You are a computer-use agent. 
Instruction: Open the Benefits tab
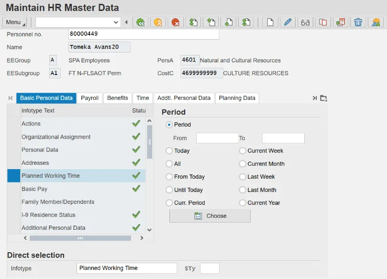(x=117, y=98)
